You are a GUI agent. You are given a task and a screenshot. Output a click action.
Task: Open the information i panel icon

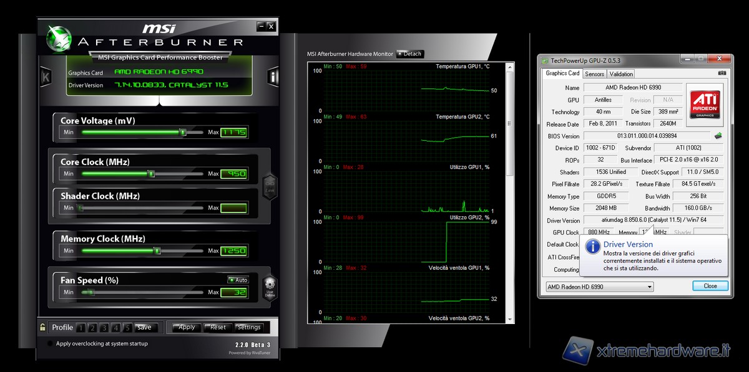pos(273,77)
